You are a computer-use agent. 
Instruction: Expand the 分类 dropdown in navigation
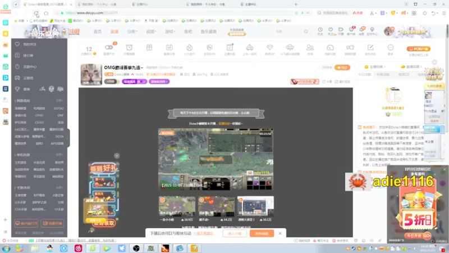[x=132, y=31]
